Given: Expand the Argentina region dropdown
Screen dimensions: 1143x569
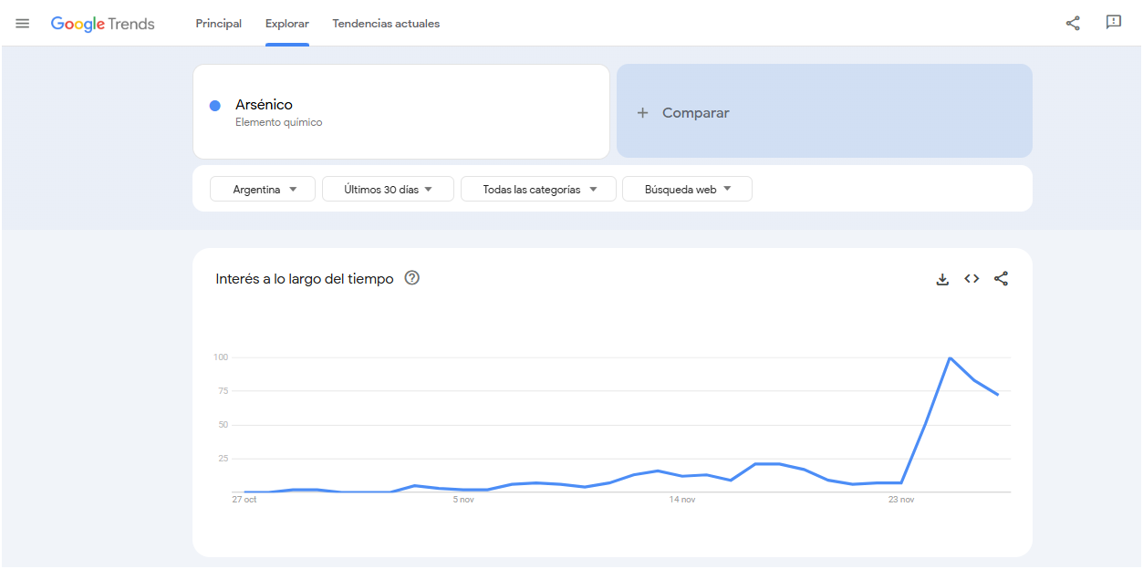Looking at the screenshot, I should 263,190.
